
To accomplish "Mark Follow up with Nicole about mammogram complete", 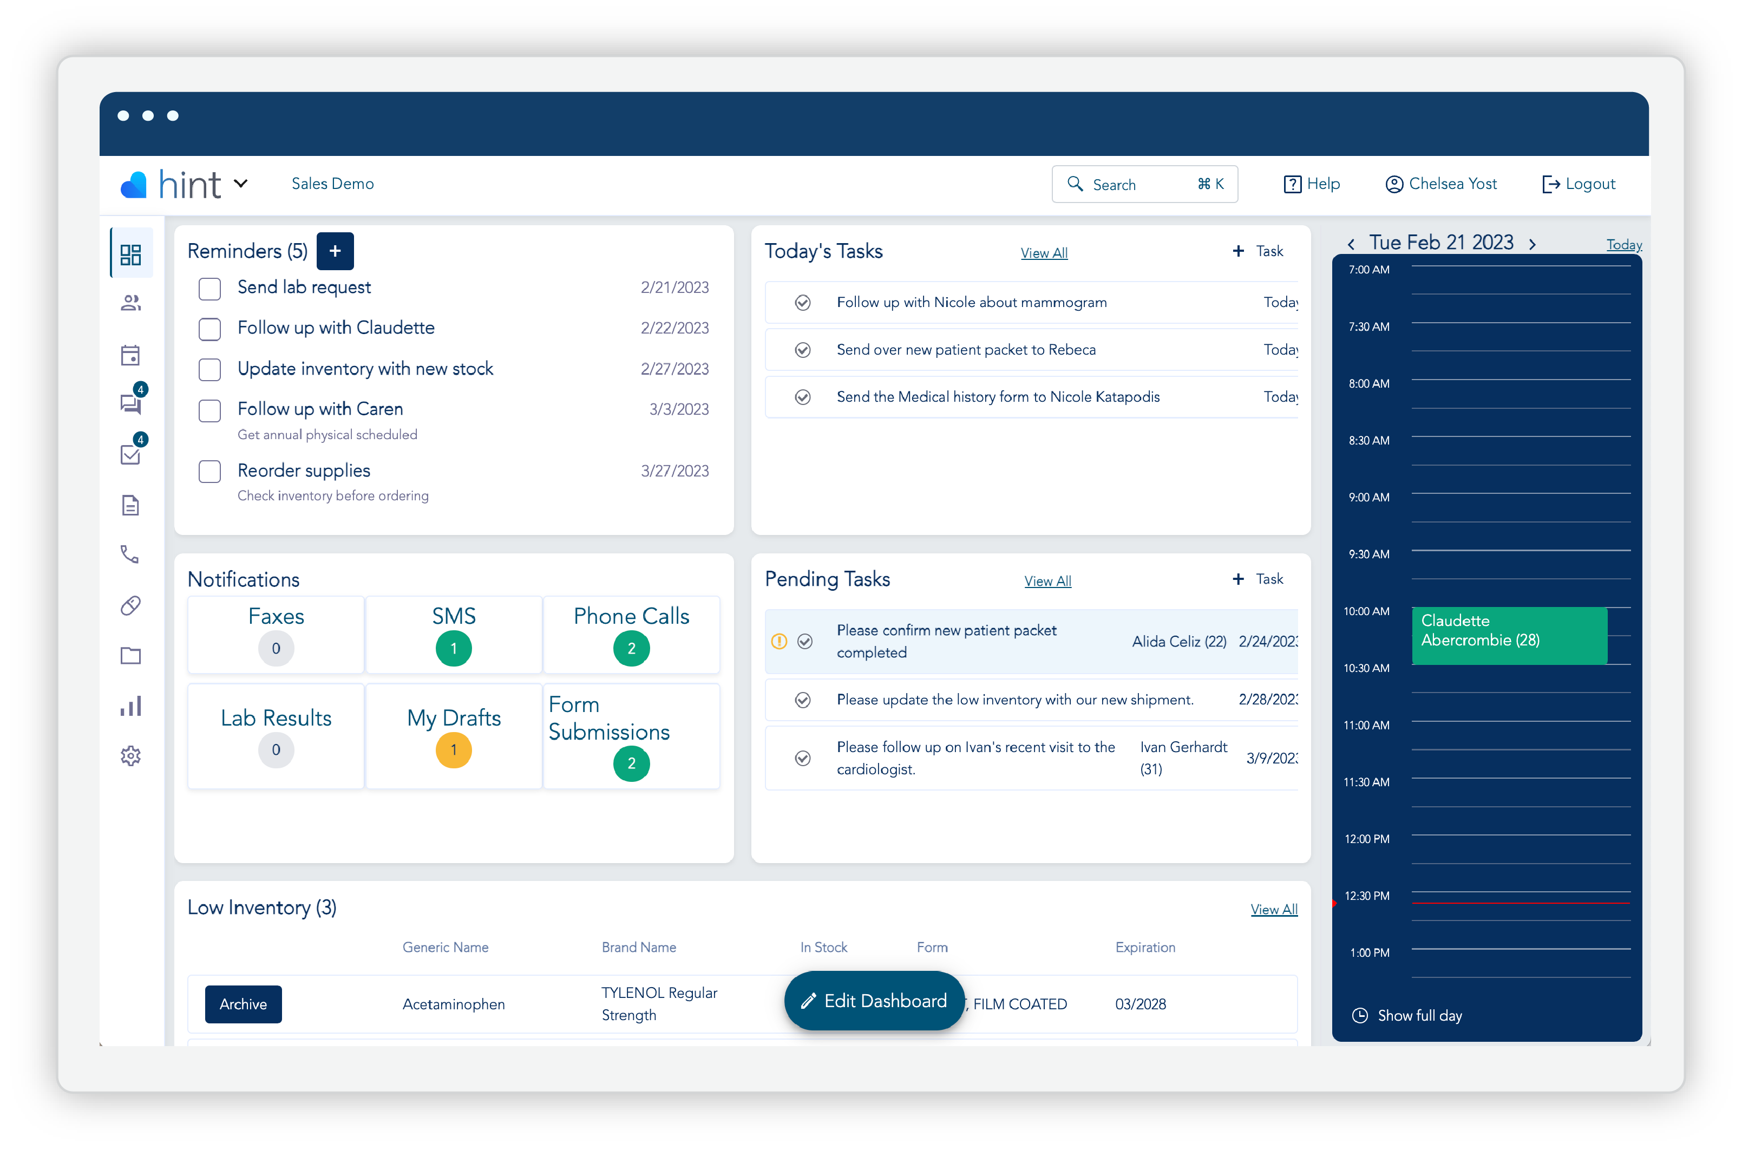I will 804,302.
